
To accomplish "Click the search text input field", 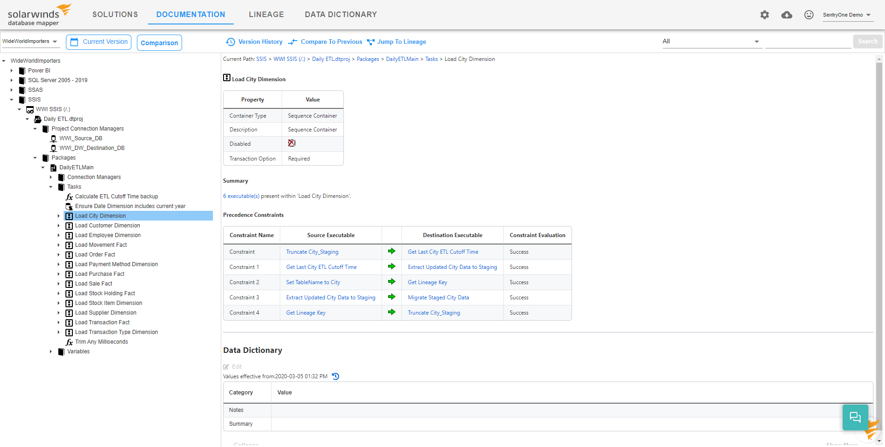I will point(808,42).
